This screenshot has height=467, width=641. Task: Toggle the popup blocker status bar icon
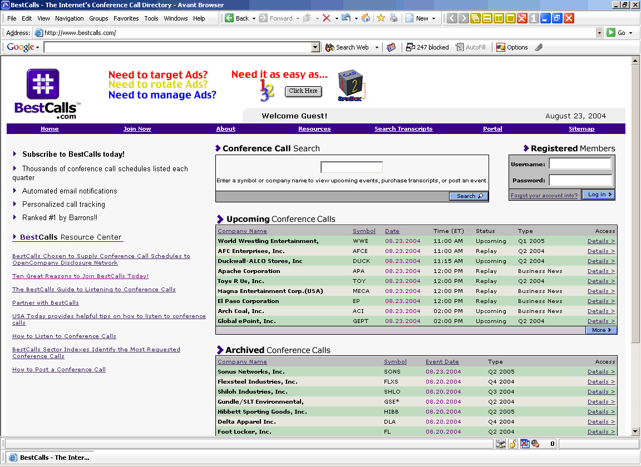pyautogui.click(x=524, y=444)
